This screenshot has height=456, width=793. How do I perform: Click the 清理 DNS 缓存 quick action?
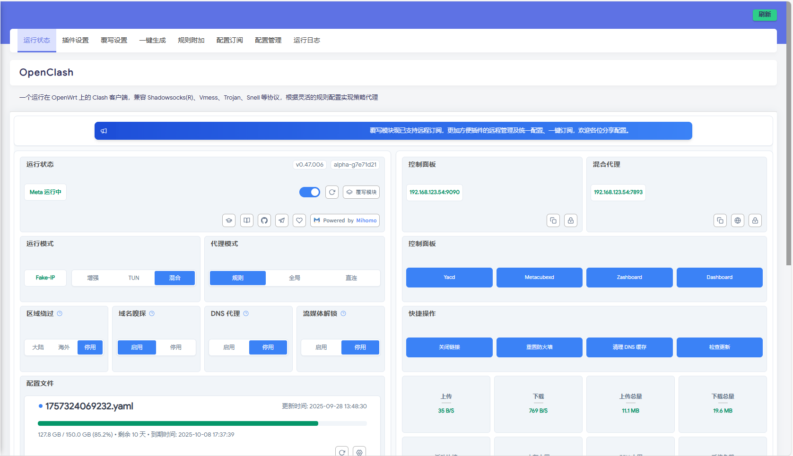(x=629, y=347)
